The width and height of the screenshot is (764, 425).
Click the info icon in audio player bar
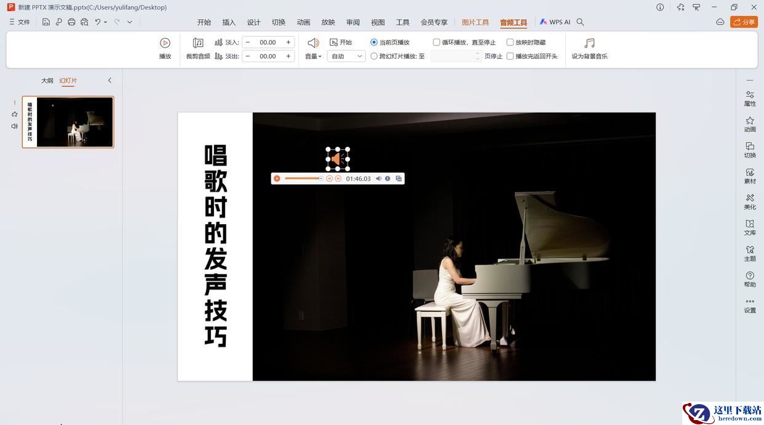point(388,179)
